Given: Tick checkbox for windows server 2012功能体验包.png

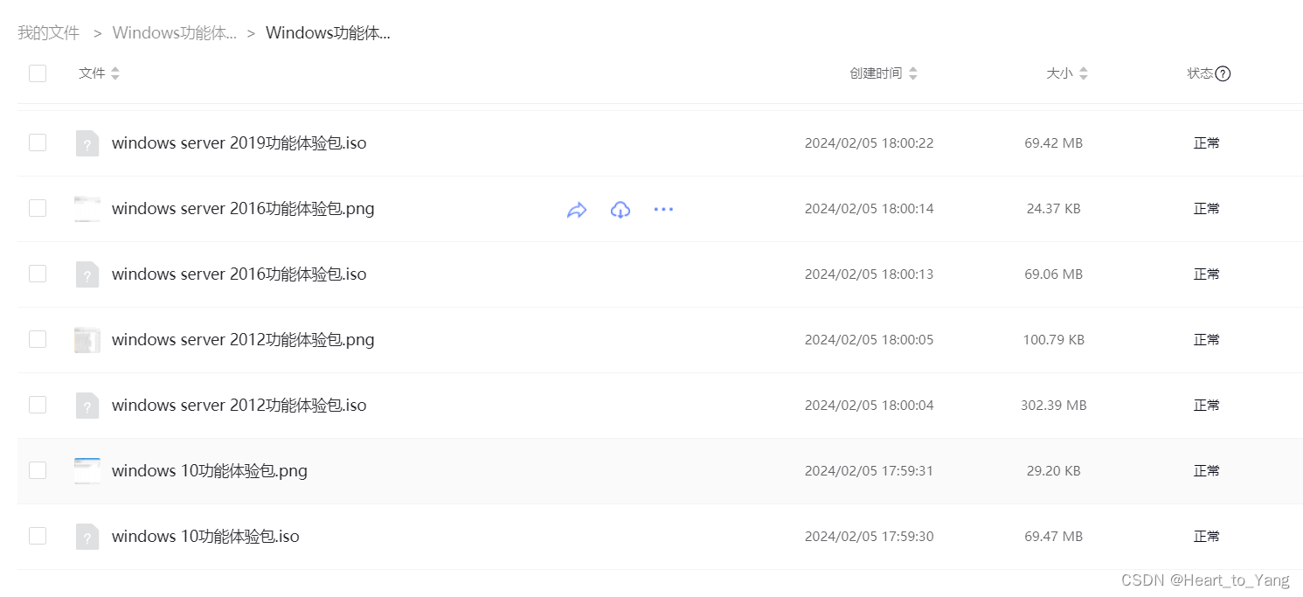Looking at the screenshot, I should click(38, 339).
